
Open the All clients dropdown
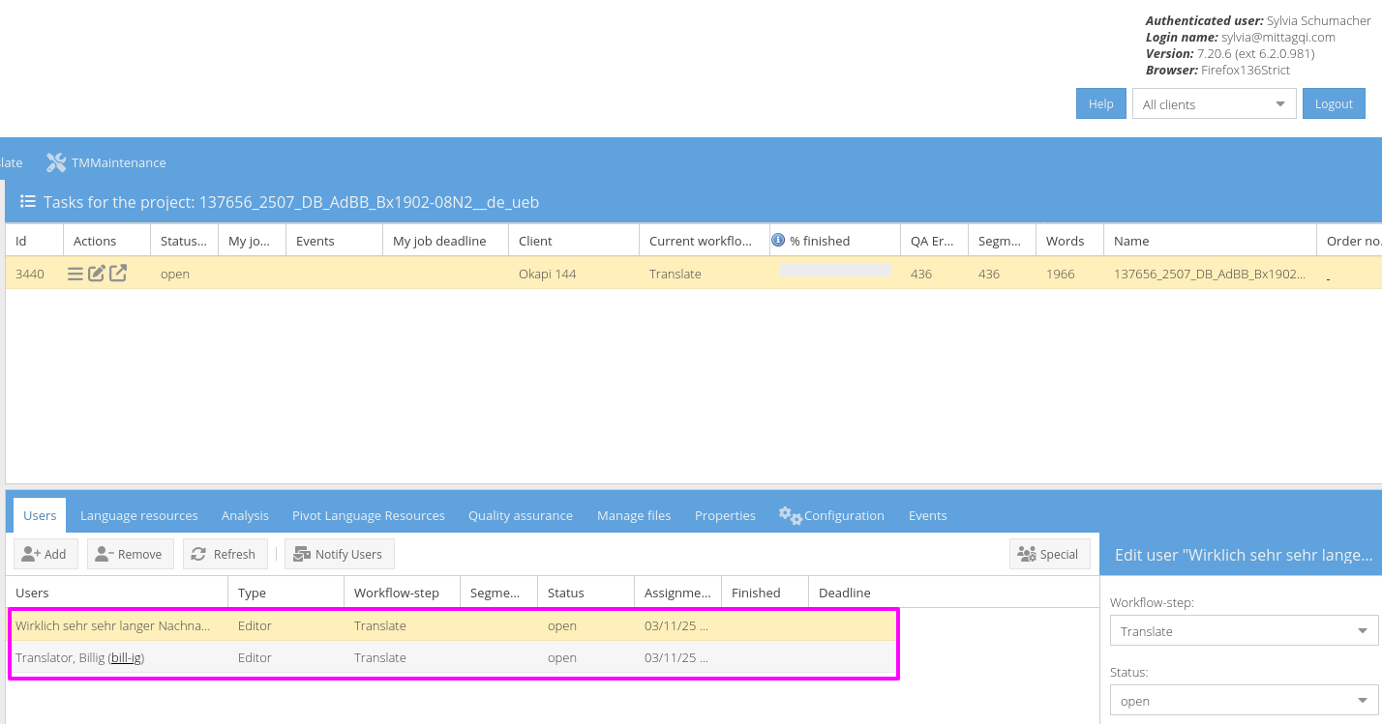click(x=1214, y=104)
